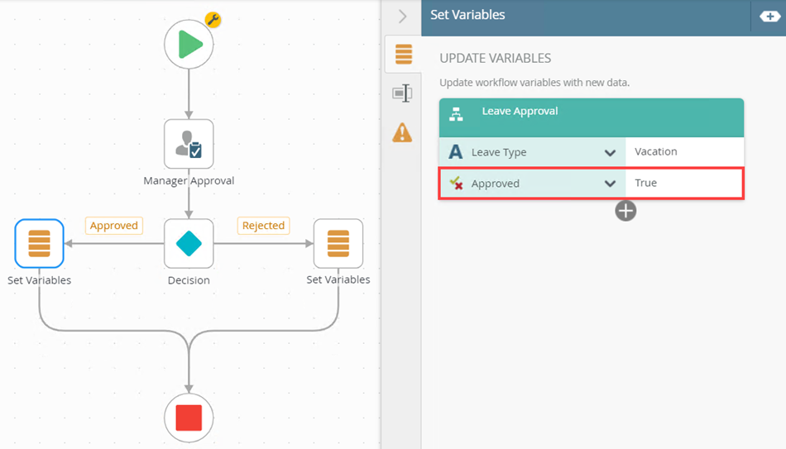Screen dimensions: 786x449
Task: Open the Properties tab in side panel
Action: point(402,93)
